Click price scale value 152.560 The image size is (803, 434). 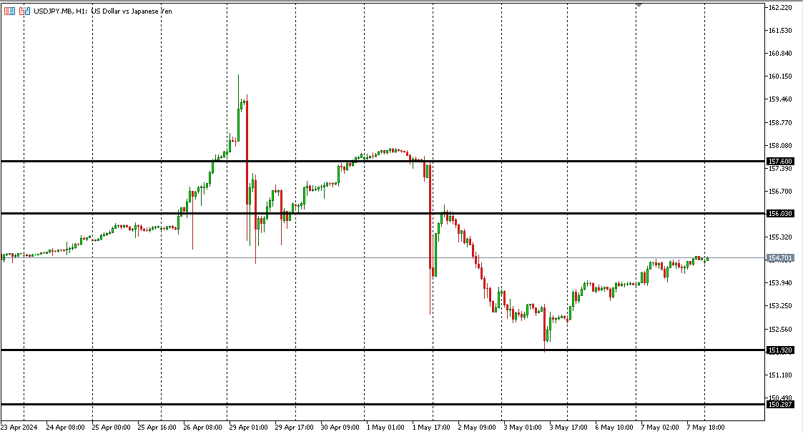780,330
